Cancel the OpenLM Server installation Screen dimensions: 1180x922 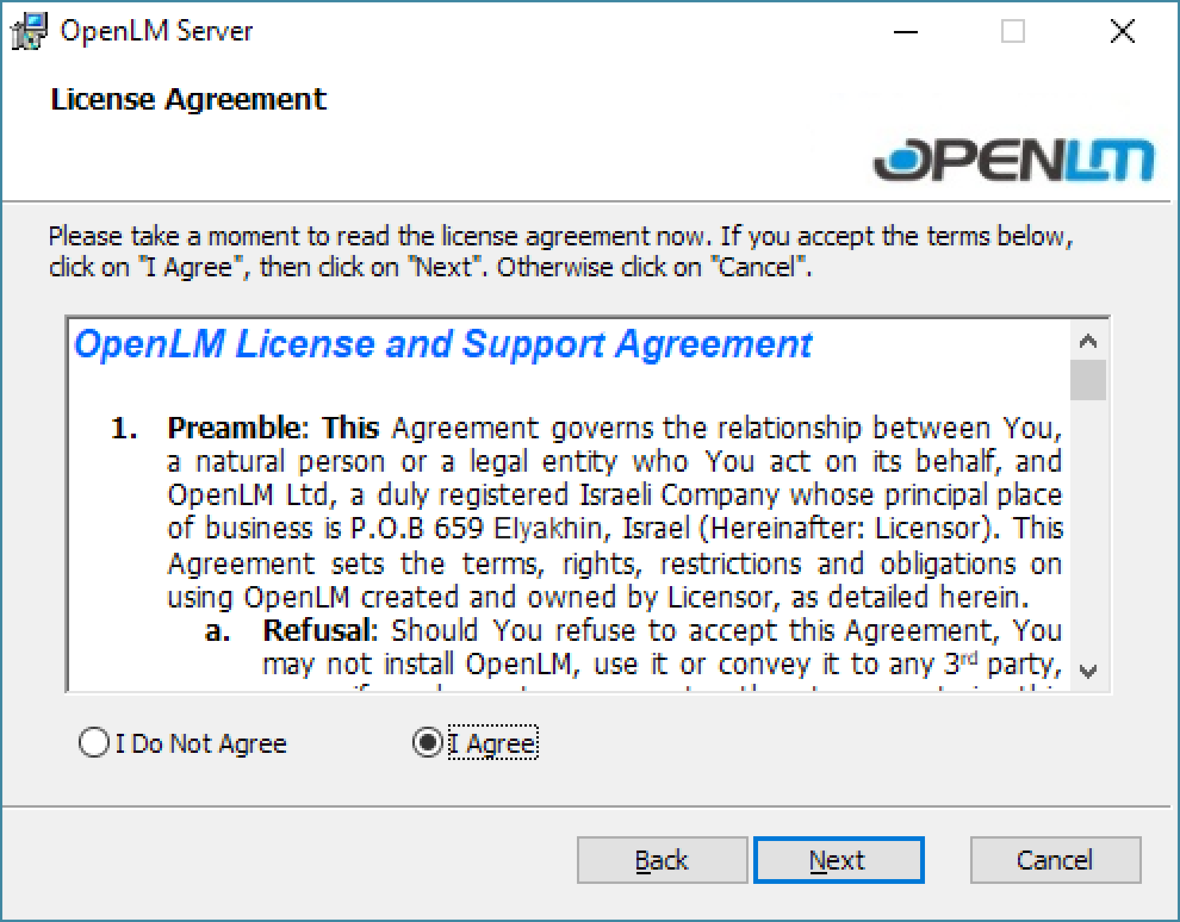click(x=1055, y=860)
